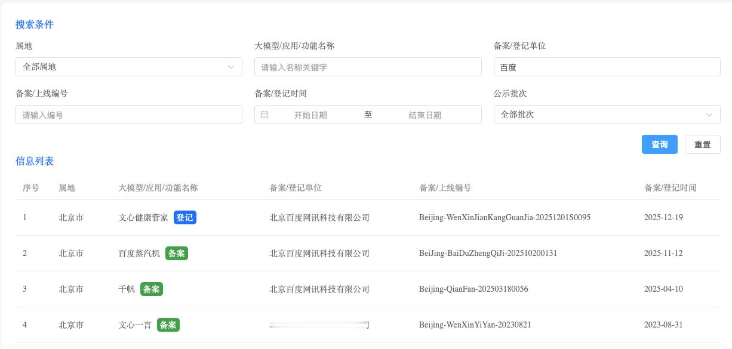Click the date 2025-04-10 in row 3
This screenshot has width=732, height=349.
[663, 289]
